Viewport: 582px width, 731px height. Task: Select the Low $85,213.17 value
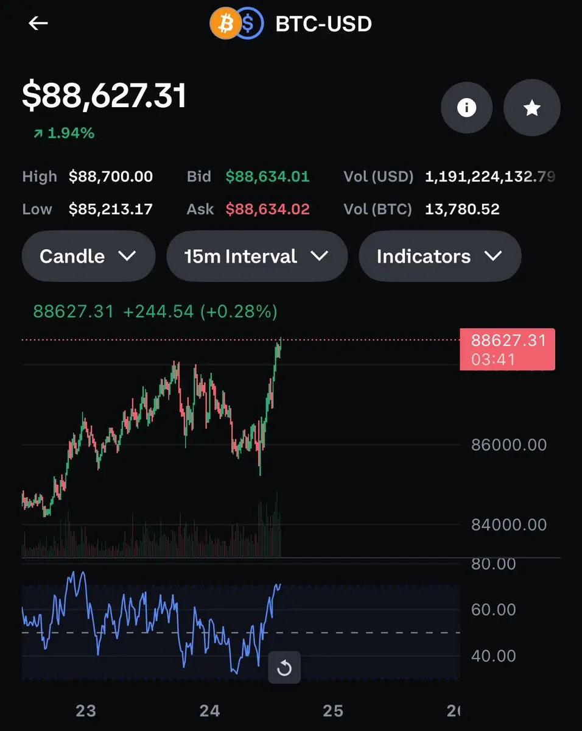pos(111,209)
